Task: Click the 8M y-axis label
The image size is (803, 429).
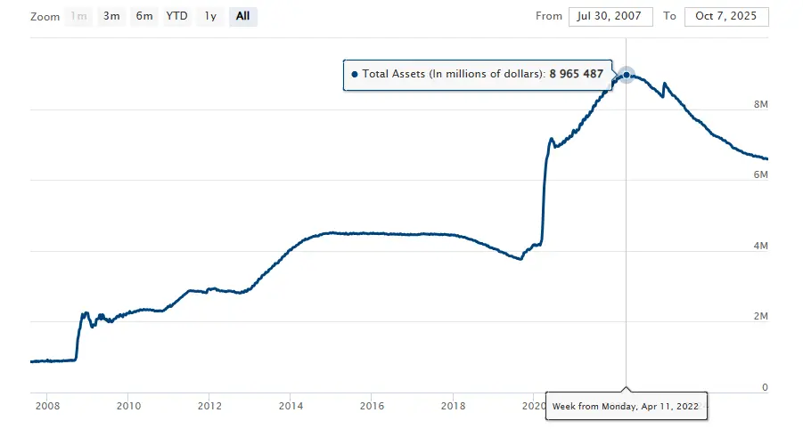Action: [x=760, y=104]
